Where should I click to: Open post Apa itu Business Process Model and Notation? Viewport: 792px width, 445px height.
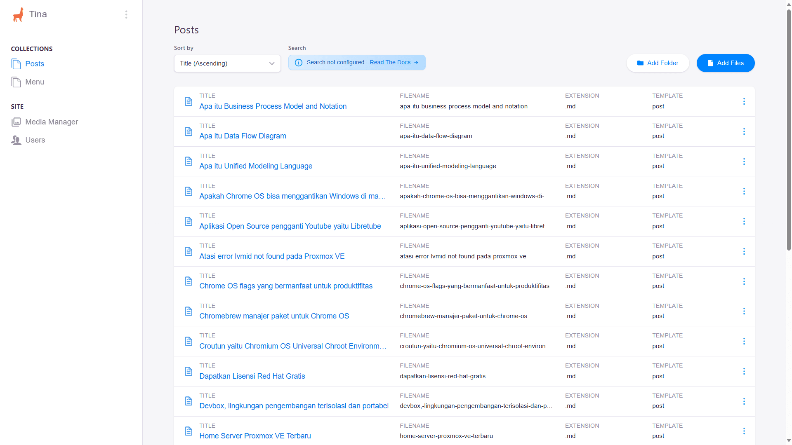(x=273, y=106)
